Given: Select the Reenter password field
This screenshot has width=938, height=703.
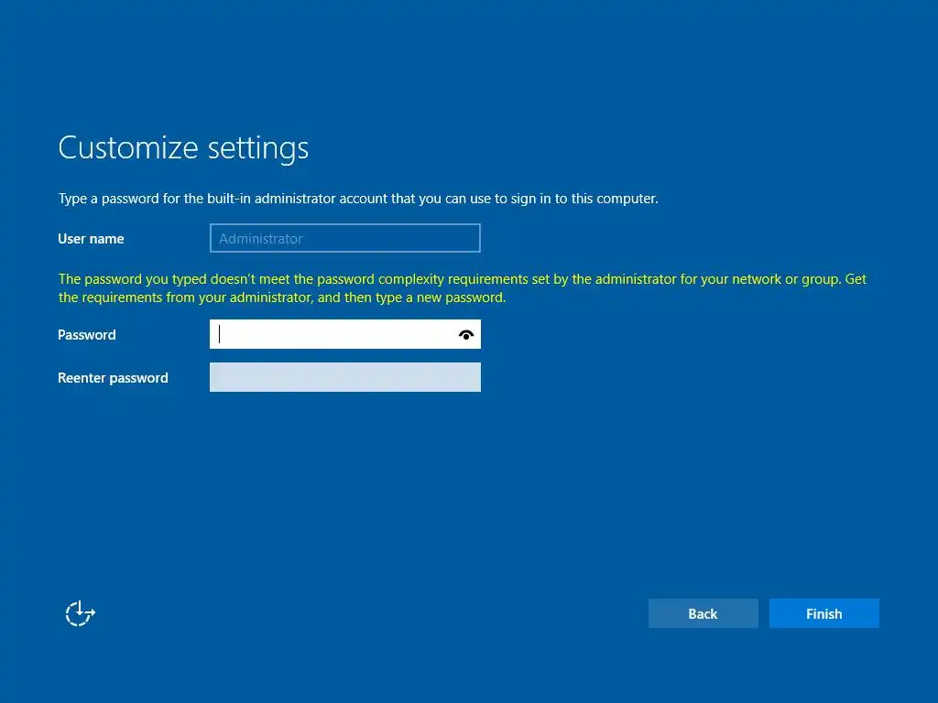Looking at the screenshot, I should [x=345, y=377].
